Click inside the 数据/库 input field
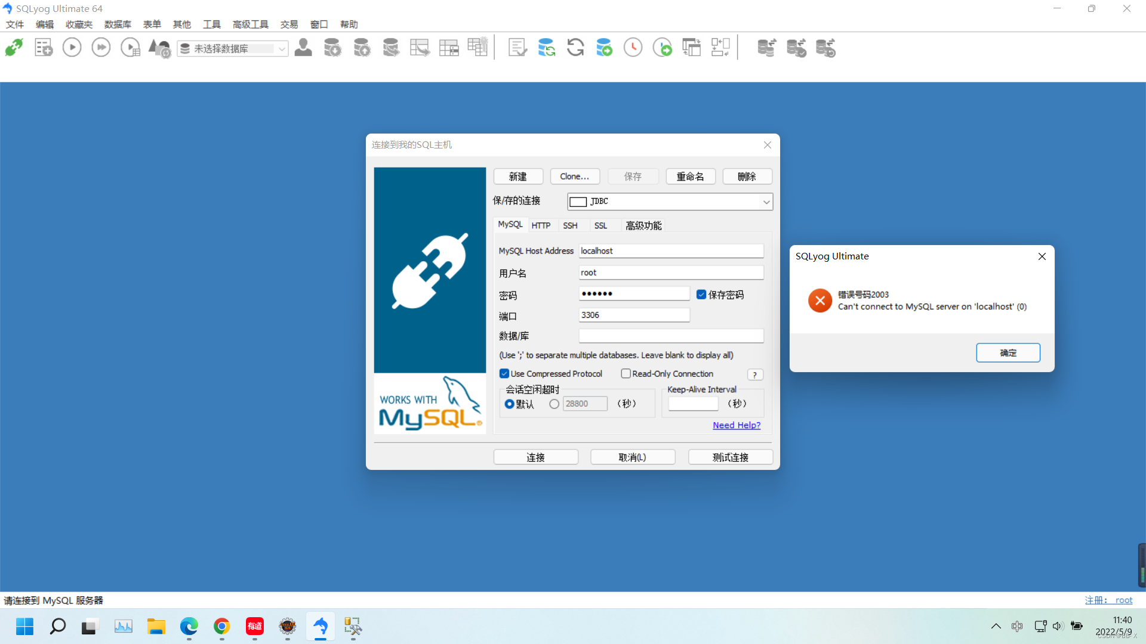1146x644 pixels. tap(671, 336)
